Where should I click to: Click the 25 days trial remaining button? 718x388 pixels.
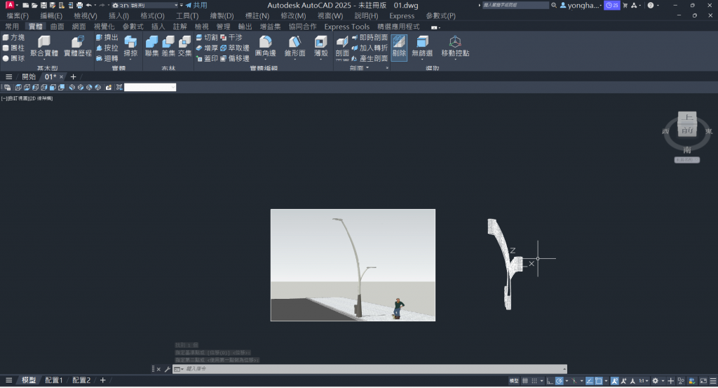point(611,6)
